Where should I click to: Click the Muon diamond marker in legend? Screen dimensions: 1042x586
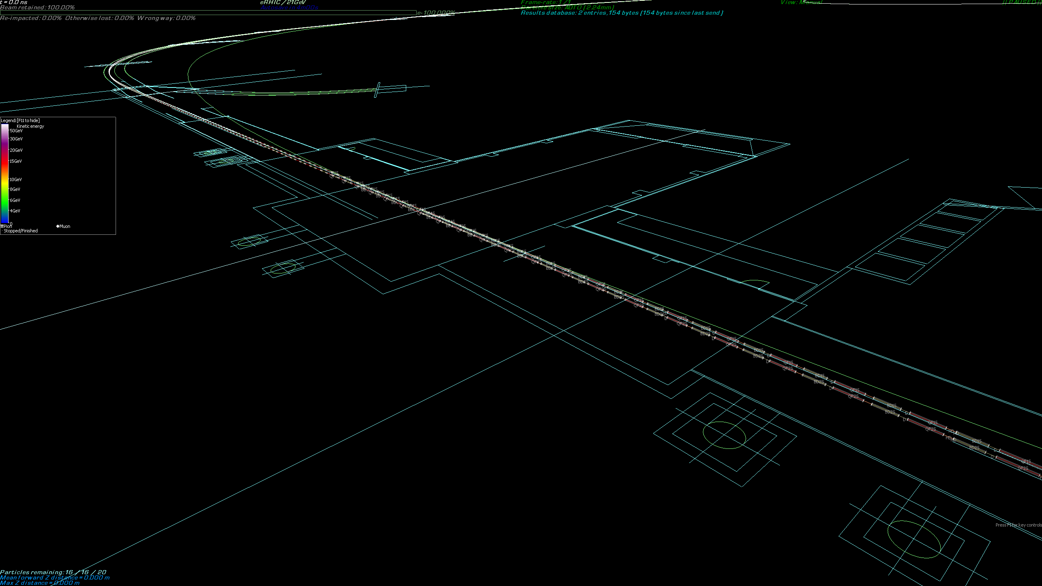click(x=58, y=226)
